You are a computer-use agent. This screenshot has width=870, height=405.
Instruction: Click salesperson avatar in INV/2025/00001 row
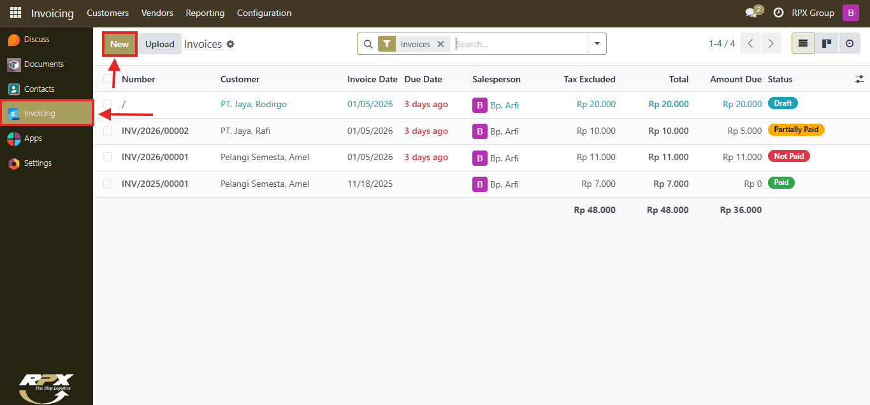click(480, 184)
